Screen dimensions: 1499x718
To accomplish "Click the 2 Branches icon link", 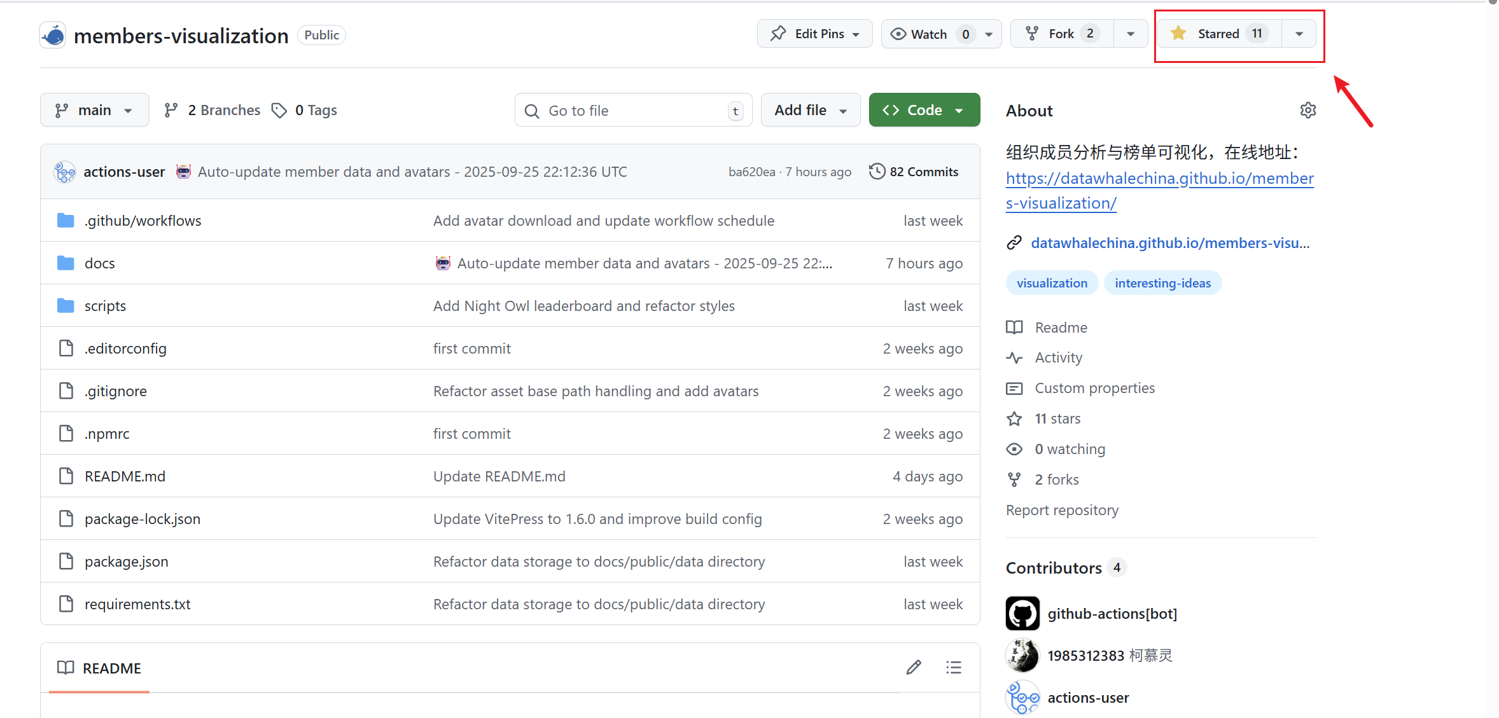I will [x=171, y=111].
